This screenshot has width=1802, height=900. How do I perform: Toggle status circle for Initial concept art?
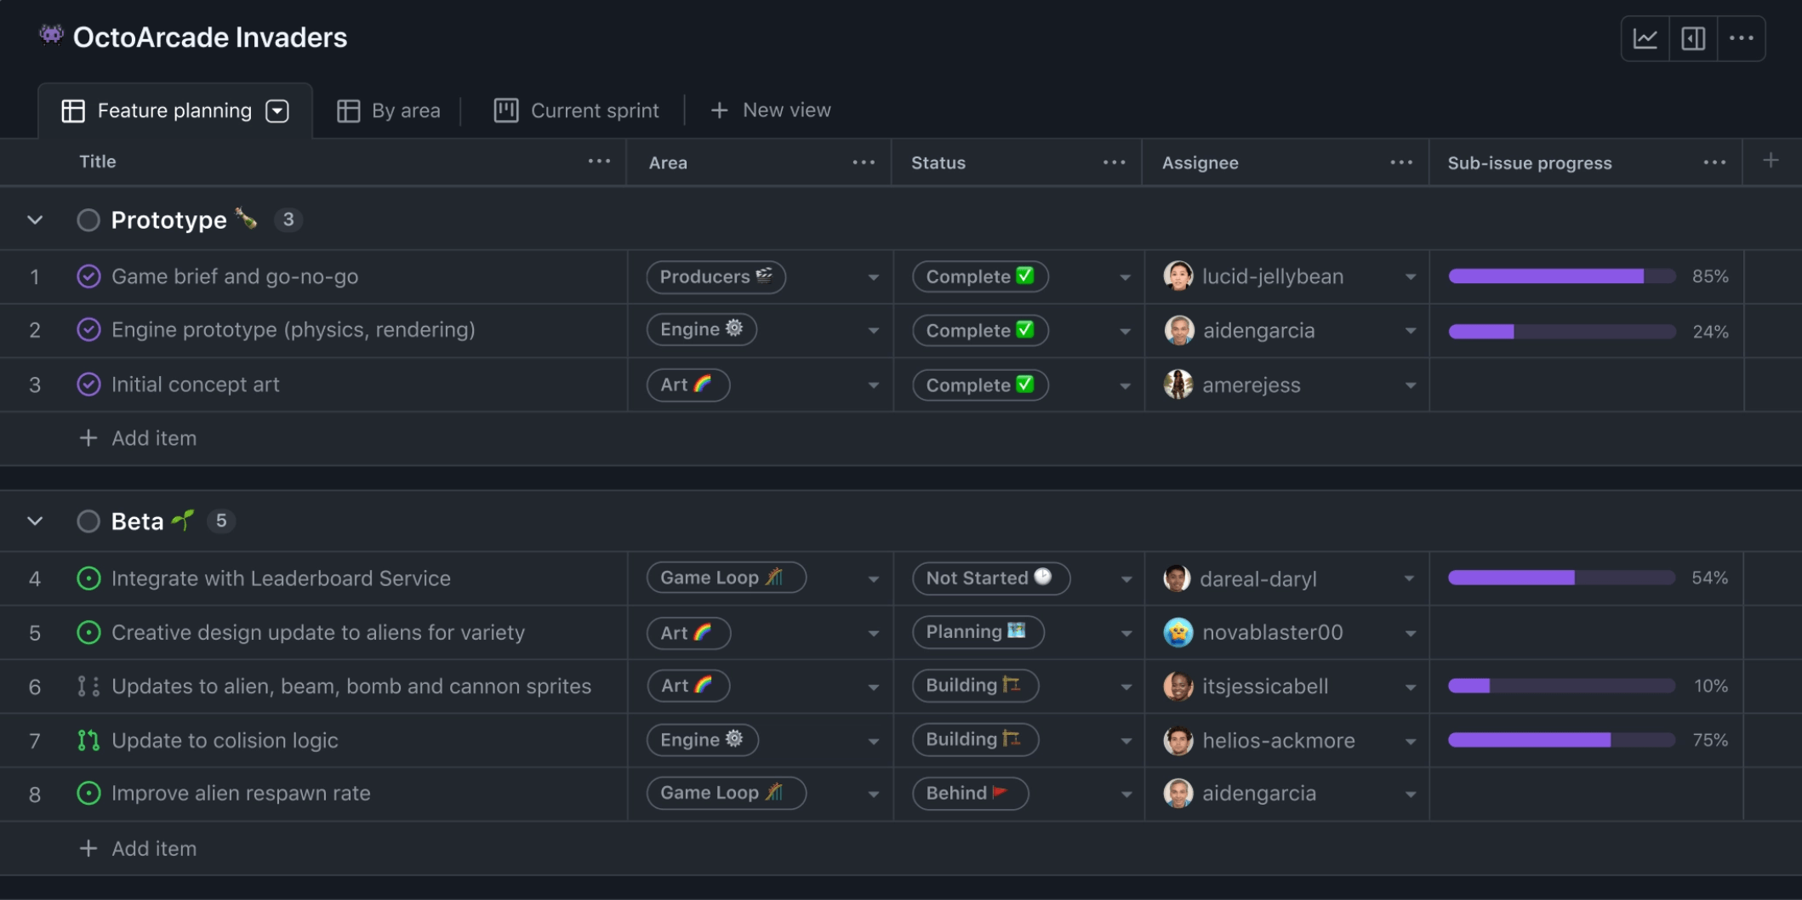(x=88, y=384)
